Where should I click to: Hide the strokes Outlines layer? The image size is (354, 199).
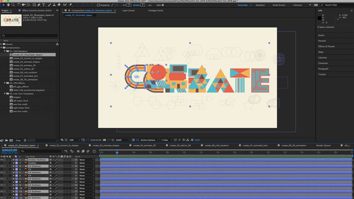[2, 159]
